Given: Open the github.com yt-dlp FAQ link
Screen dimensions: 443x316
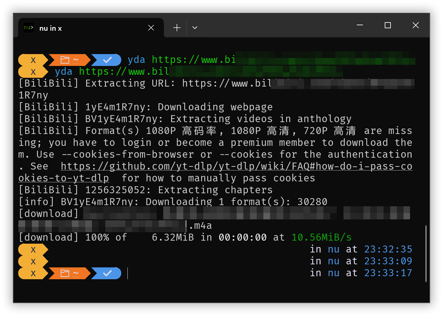Looking at the screenshot, I should (x=236, y=166).
